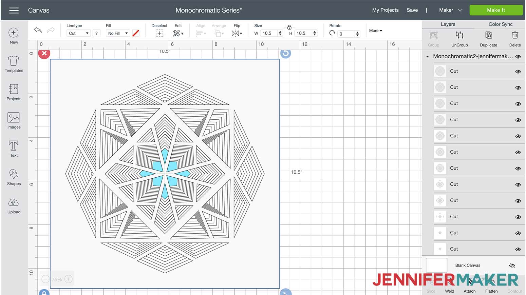
Task: Click the Monochromatic Series* project title
Action: pyautogui.click(x=208, y=10)
